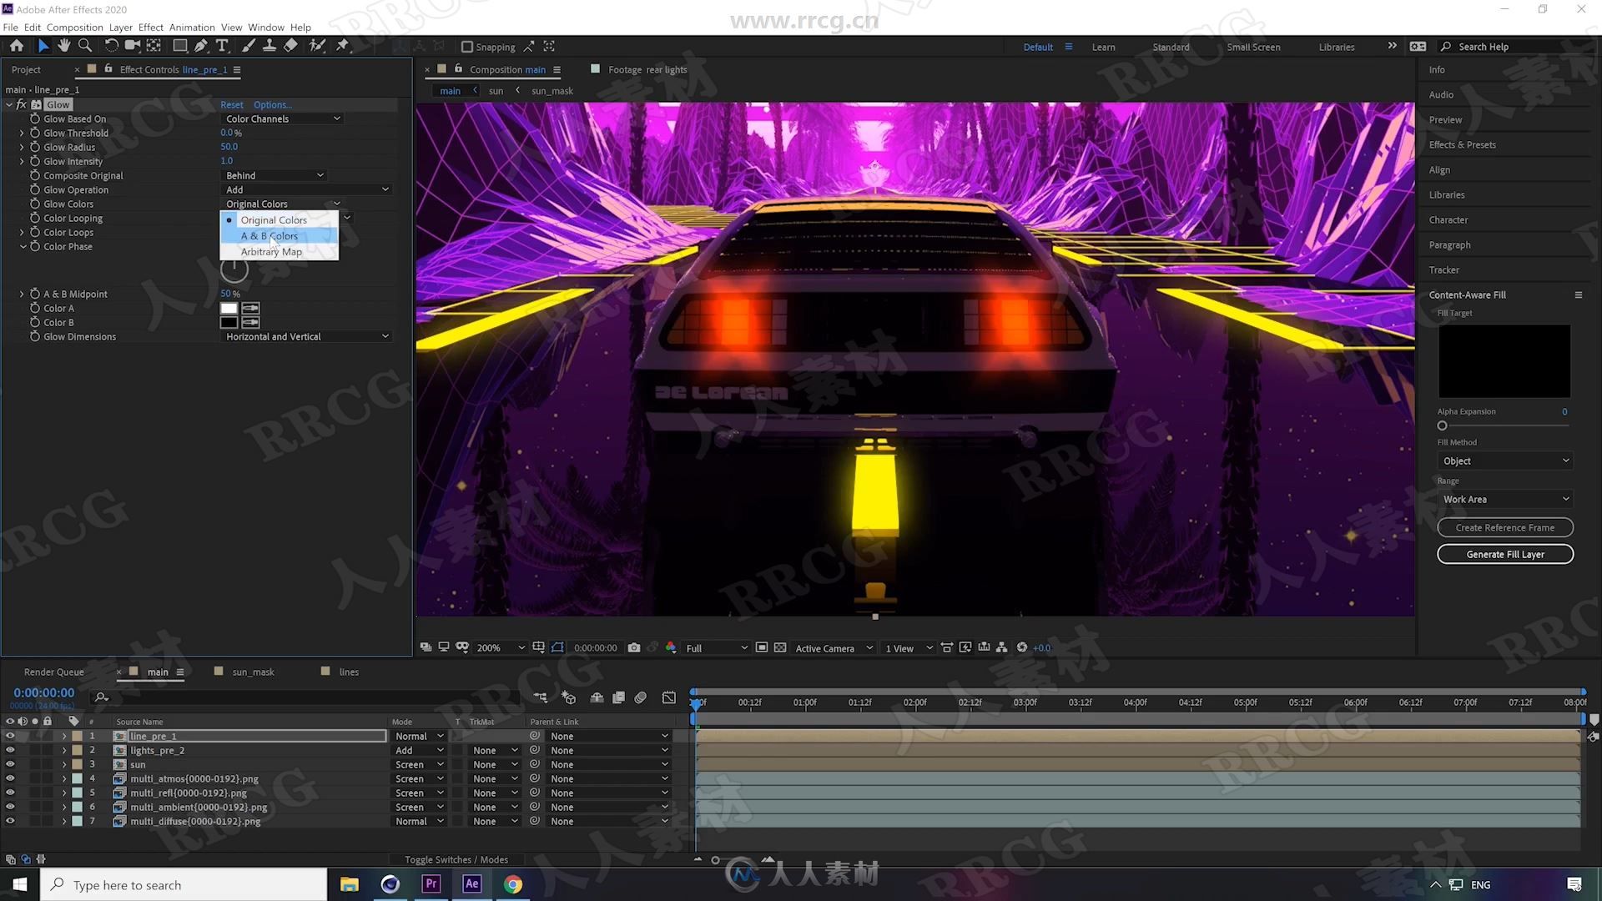Viewport: 1602px width, 901px height.
Task: Take a snapshot with the camera icon
Action: (634, 648)
